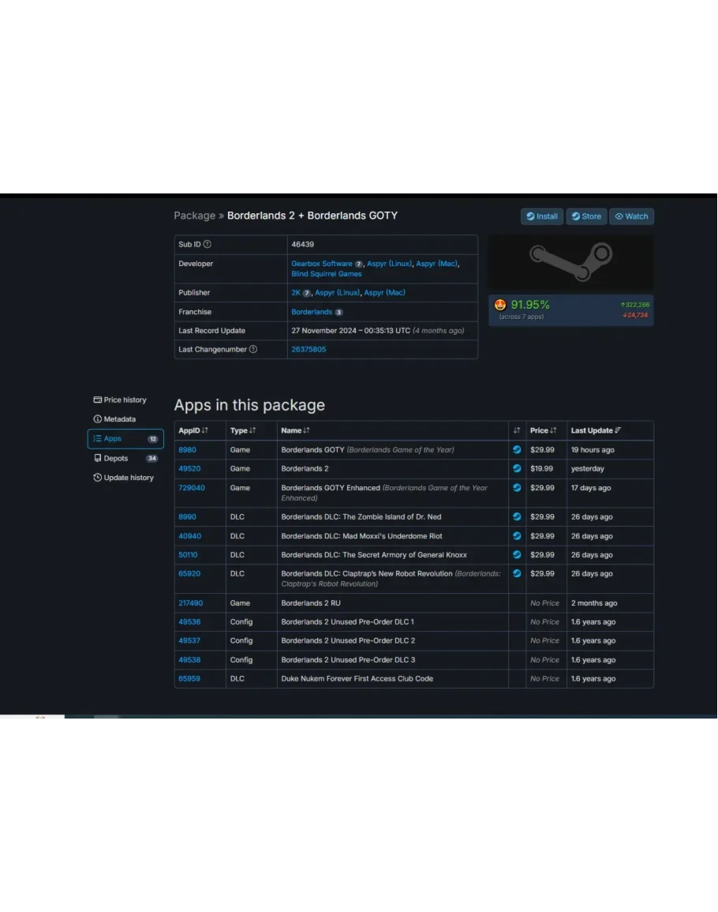Sort table by Last Update column
This screenshot has width=718, height=912.
click(596, 430)
